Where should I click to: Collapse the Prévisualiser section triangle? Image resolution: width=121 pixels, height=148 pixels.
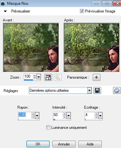click(x=5, y=11)
